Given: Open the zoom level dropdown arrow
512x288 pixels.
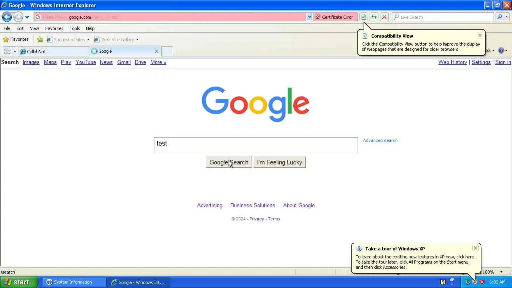Looking at the screenshot, I should pyautogui.click(x=501, y=272).
